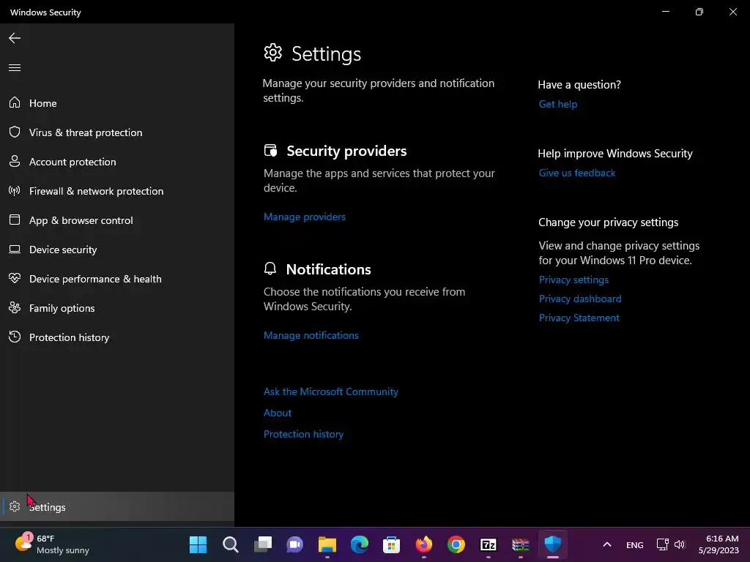
Task: Open Ask the Microsoft Community link
Action: (330, 391)
